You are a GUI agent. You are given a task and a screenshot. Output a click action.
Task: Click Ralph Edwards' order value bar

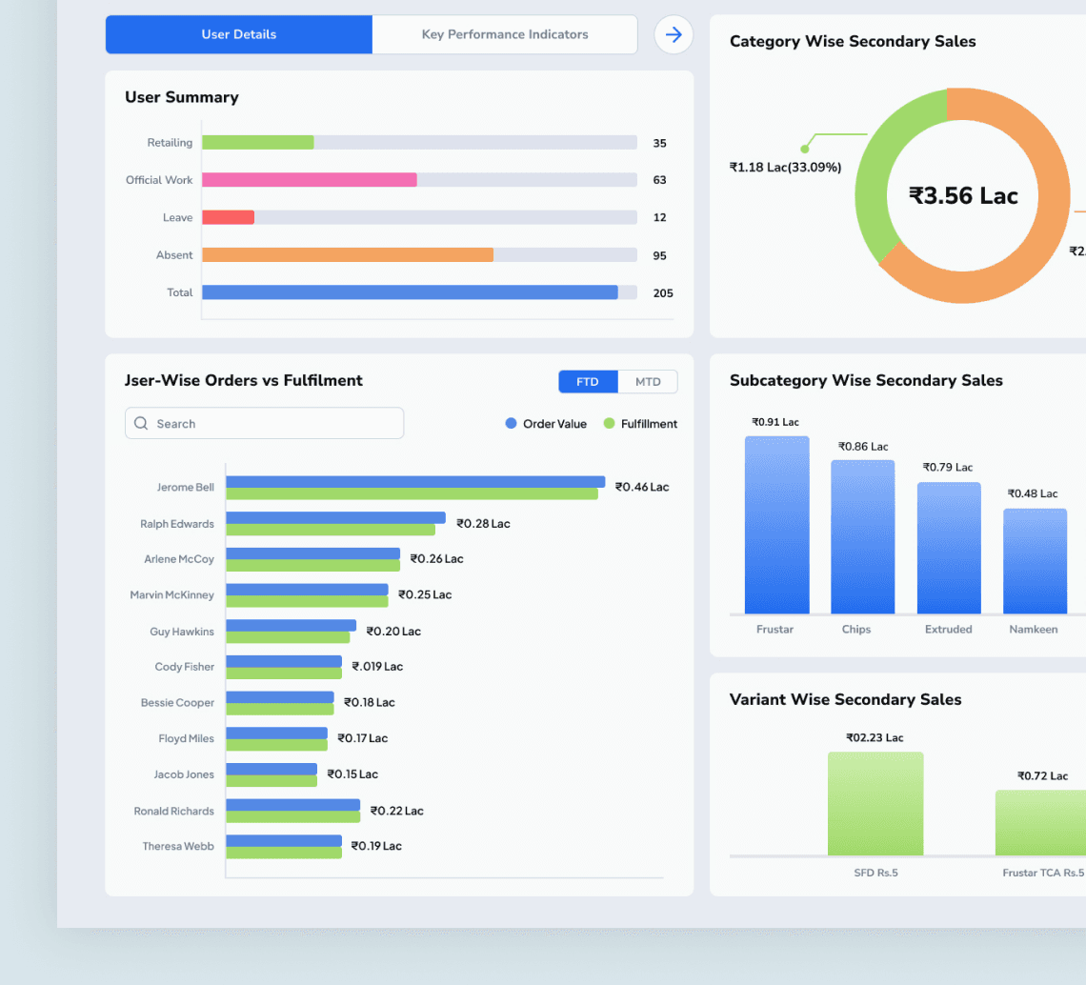tap(336, 517)
